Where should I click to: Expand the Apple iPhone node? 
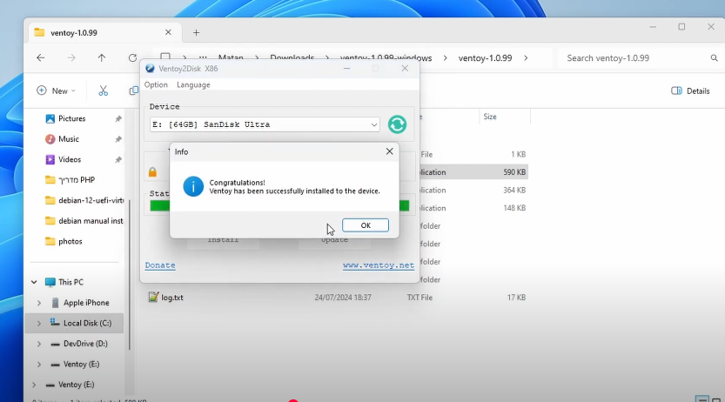point(39,303)
